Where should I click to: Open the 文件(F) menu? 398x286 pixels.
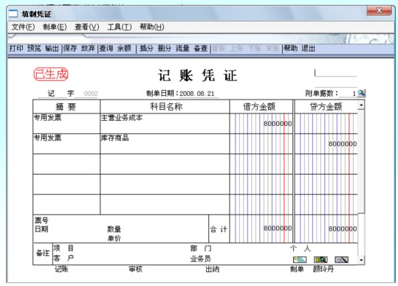tap(23, 27)
